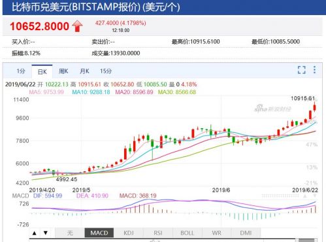Screen dimensions: 326x242
Task: Click the 最高价:10915.6100 value
Action: [196, 42]
